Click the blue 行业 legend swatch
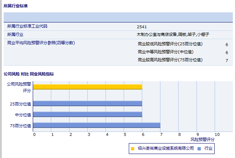The width and height of the screenshot is (235, 158). [199, 149]
